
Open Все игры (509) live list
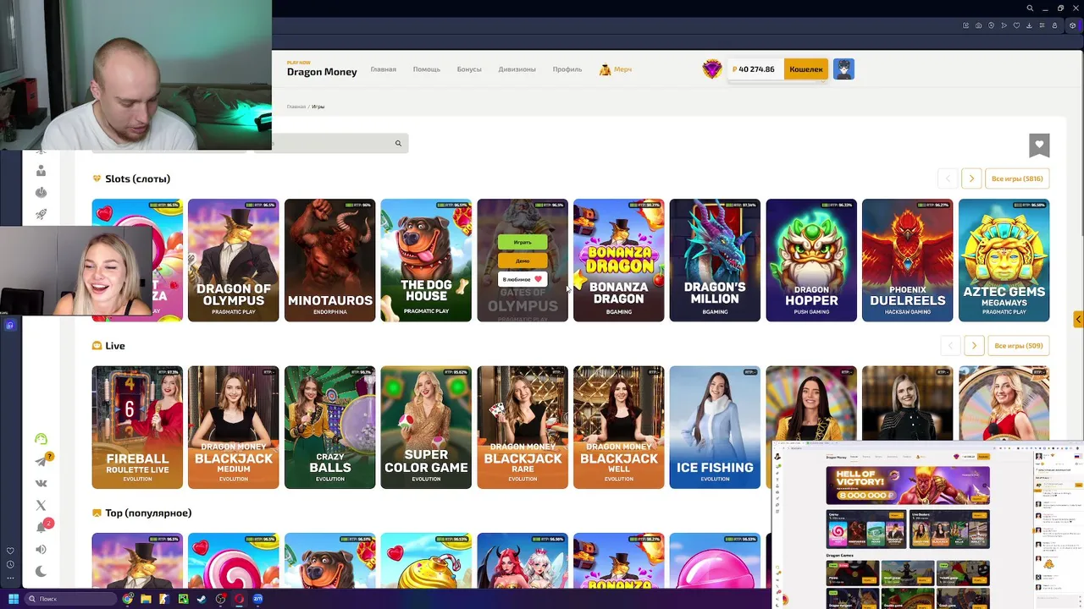point(1019,346)
